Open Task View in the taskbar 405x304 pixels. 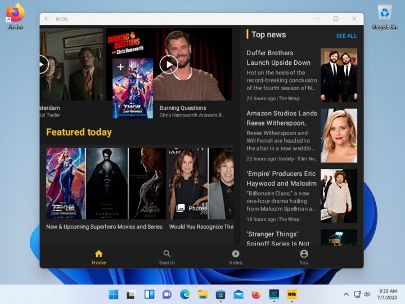(x=131, y=294)
